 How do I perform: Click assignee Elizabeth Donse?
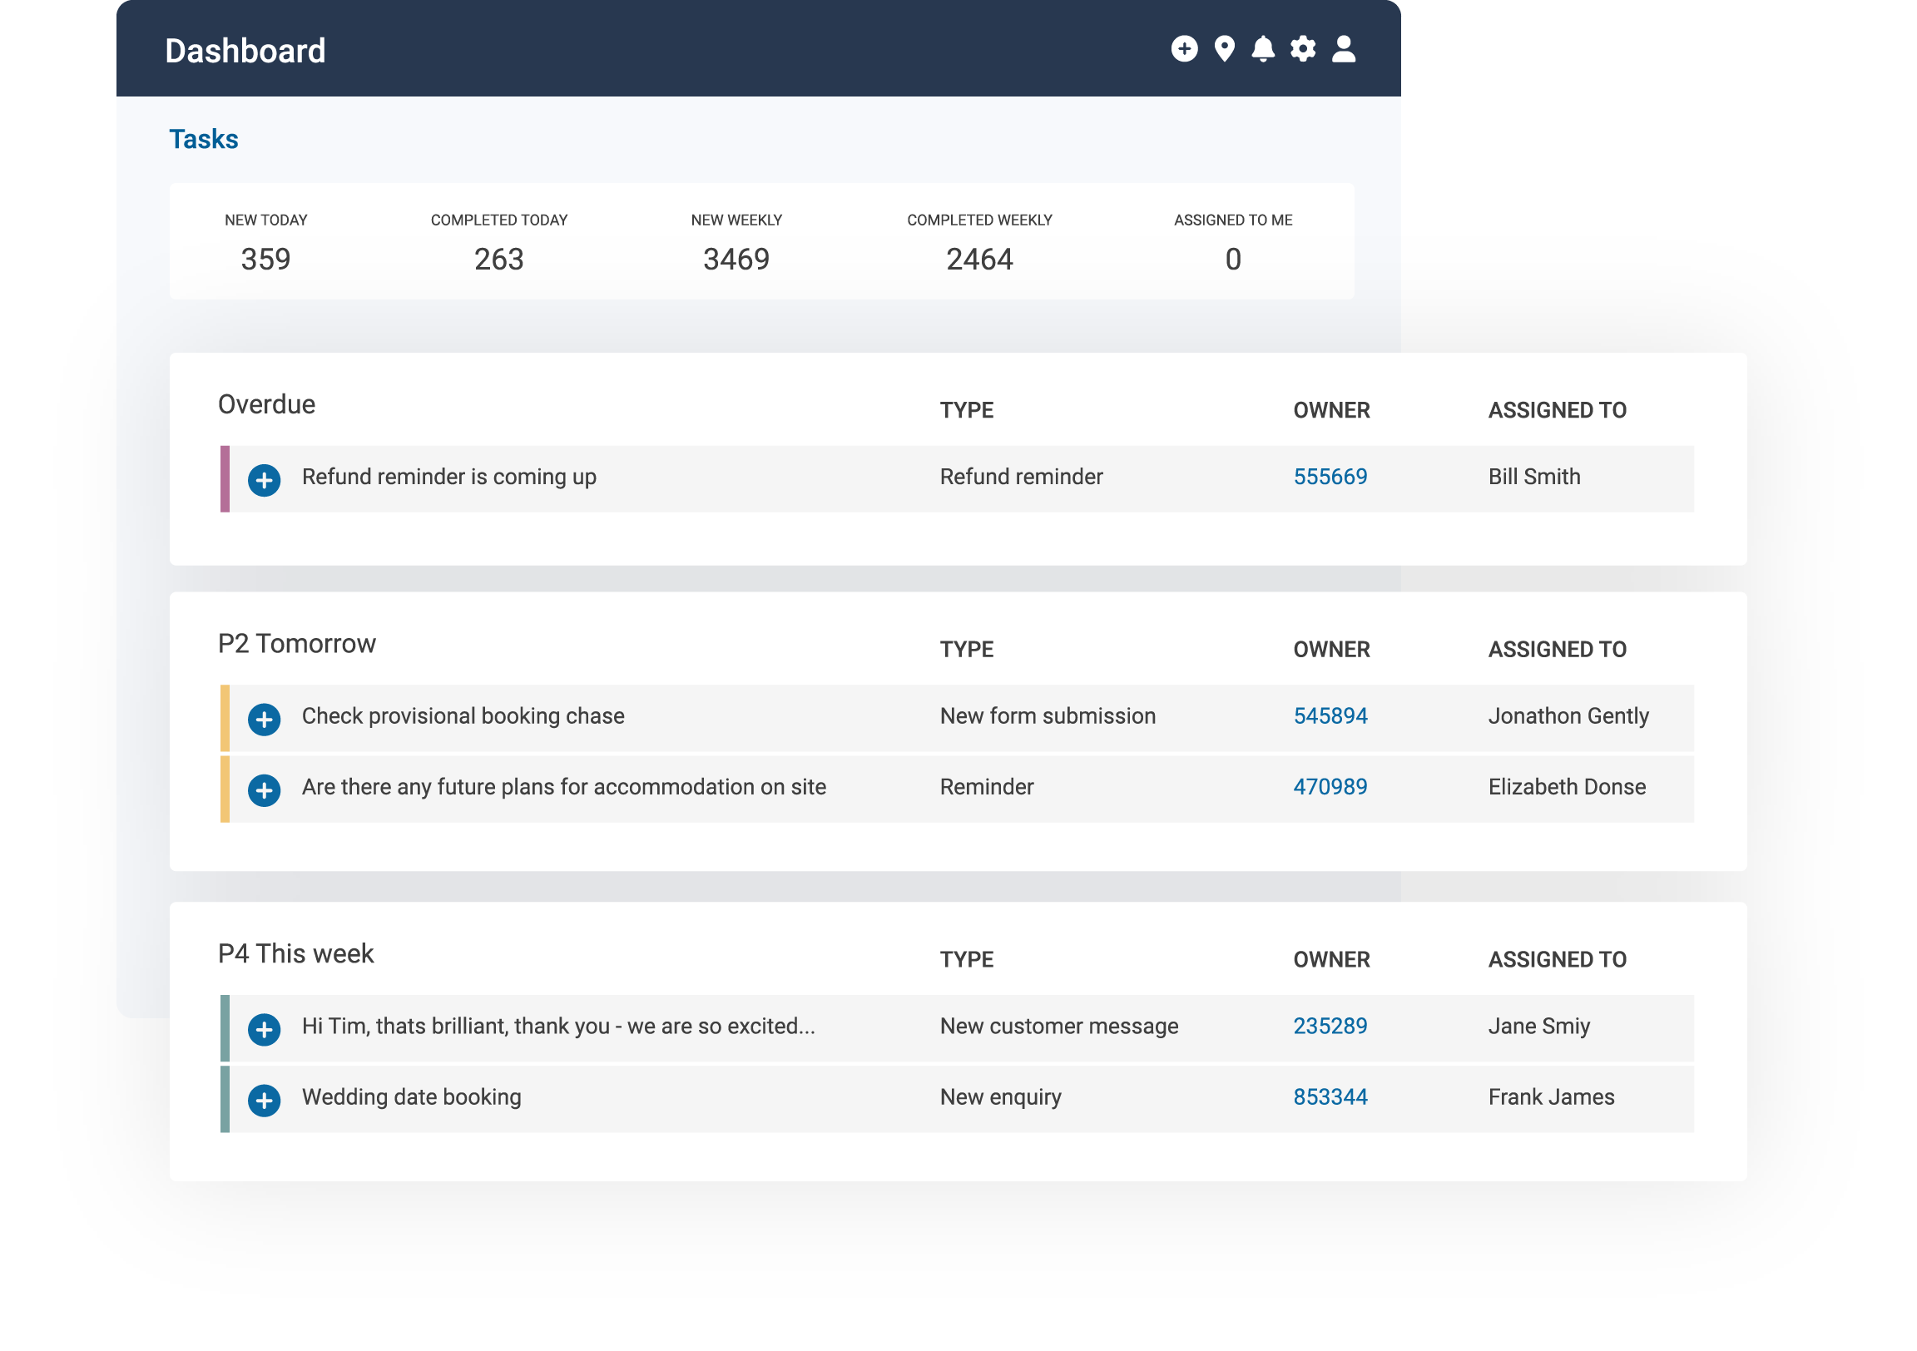coord(1568,787)
